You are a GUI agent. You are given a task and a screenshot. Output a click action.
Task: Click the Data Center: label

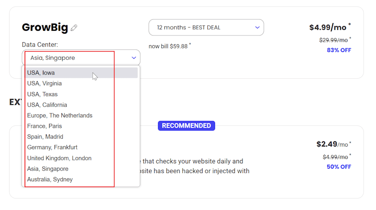[x=40, y=45]
